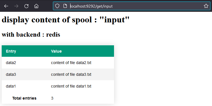Image resolution: width=212 pixels, height=106 pixels.
Task: Select the data3 entry cell
Action: click(x=11, y=74)
